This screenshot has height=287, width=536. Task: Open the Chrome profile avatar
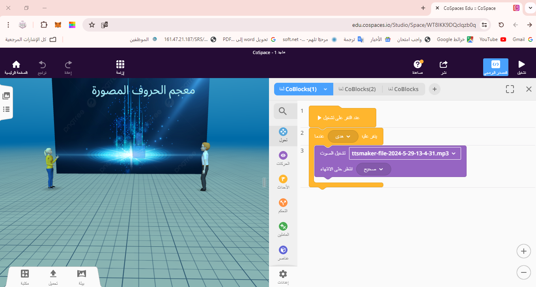click(x=22, y=25)
